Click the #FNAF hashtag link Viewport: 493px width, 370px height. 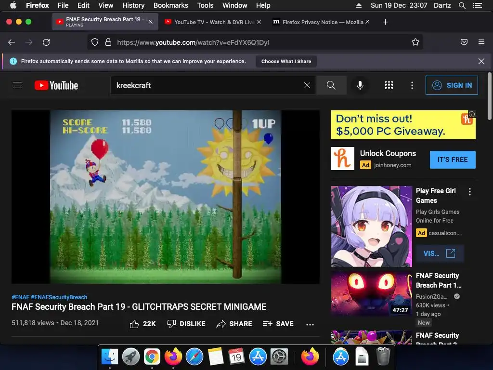click(20, 297)
